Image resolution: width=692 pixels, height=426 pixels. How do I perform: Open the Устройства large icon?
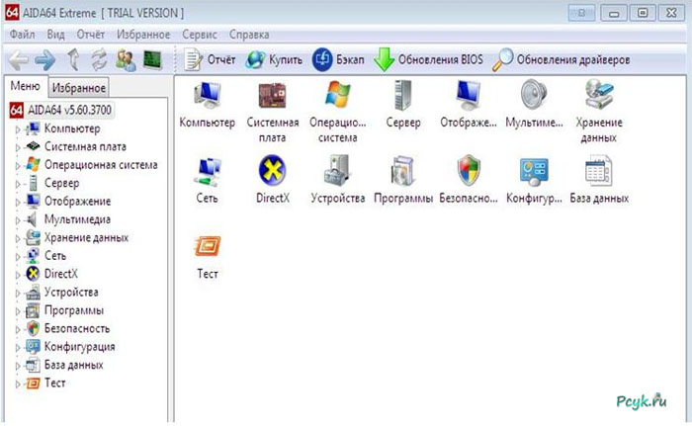pos(337,170)
